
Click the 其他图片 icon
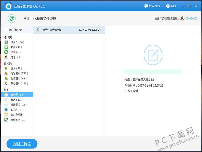coord(6,83)
